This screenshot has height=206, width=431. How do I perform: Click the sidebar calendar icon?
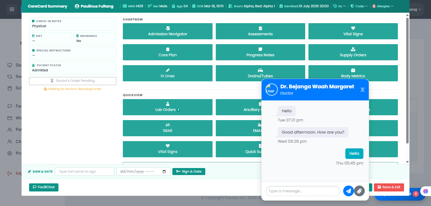pyautogui.click(x=10, y=88)
